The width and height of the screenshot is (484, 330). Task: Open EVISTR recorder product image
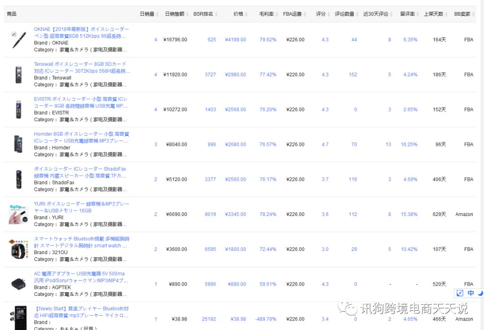click(18, 110)
